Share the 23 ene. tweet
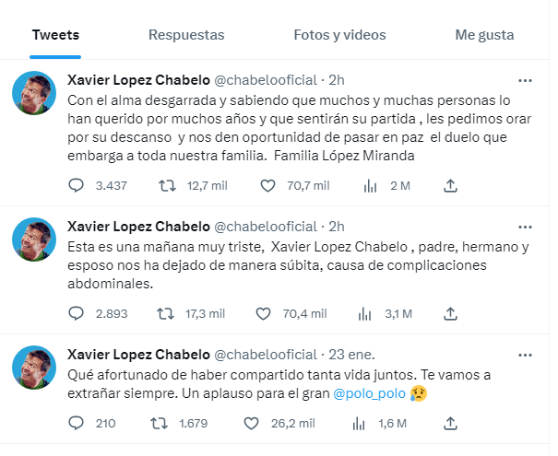Image resolution: width=558 pixels, height=456 pixels. (x=451, y=423)
